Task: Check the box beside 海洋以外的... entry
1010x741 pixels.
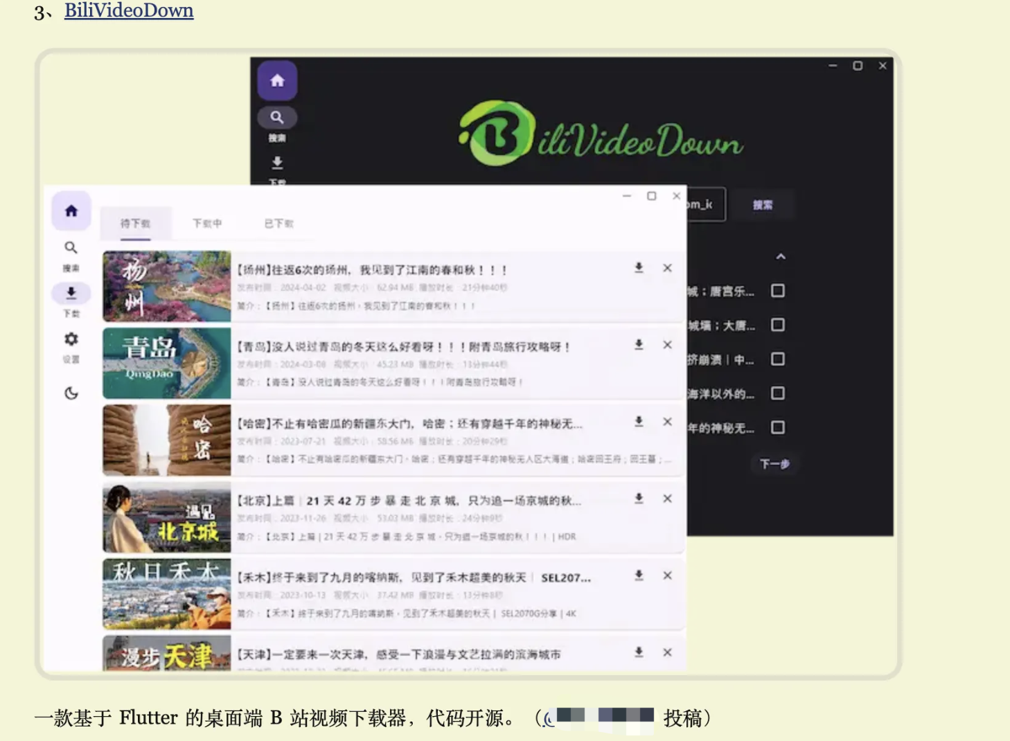Action: tap(778, 393)
